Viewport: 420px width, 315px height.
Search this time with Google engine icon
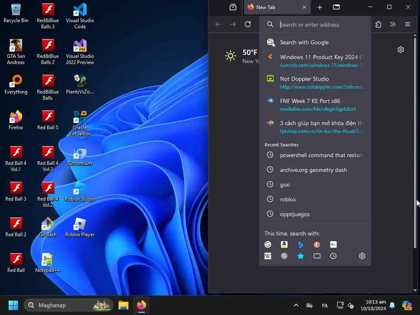tap(267, 244)
